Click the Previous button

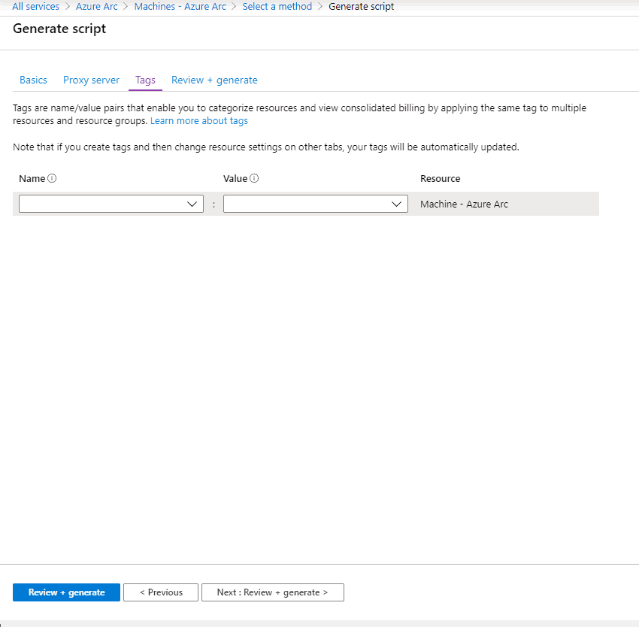click(x=161, y=592)
